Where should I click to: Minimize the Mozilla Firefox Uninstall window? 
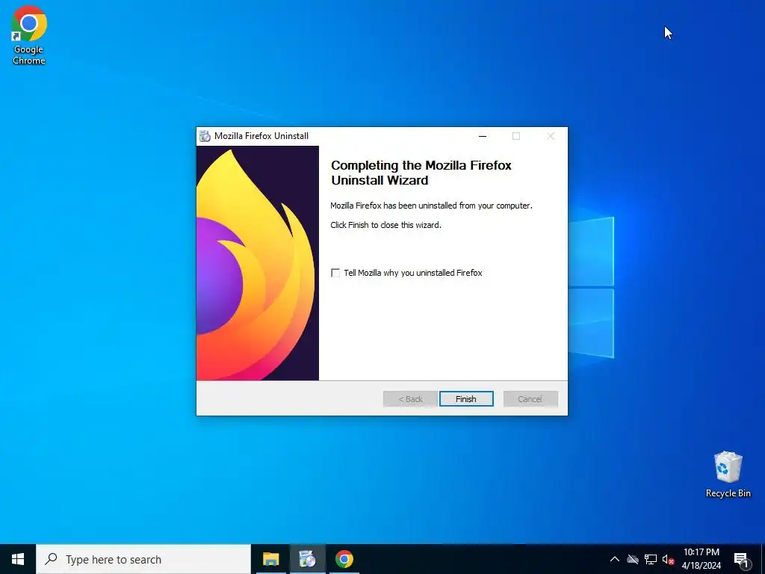[x=483, y=136]
